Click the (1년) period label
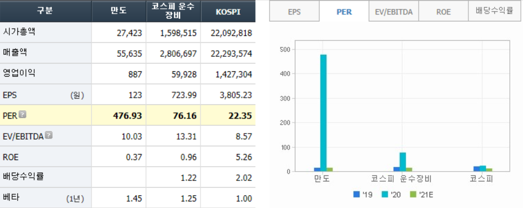Image resolution: width=523 pixels, height=208 pixels. (75, 199)
